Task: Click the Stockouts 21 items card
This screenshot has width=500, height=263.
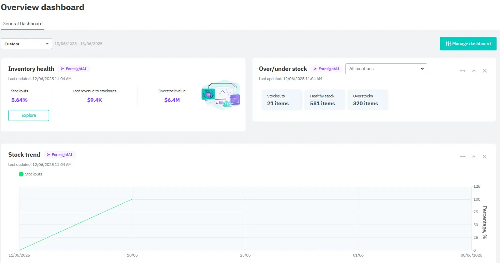Action: [x=282, y=100]
